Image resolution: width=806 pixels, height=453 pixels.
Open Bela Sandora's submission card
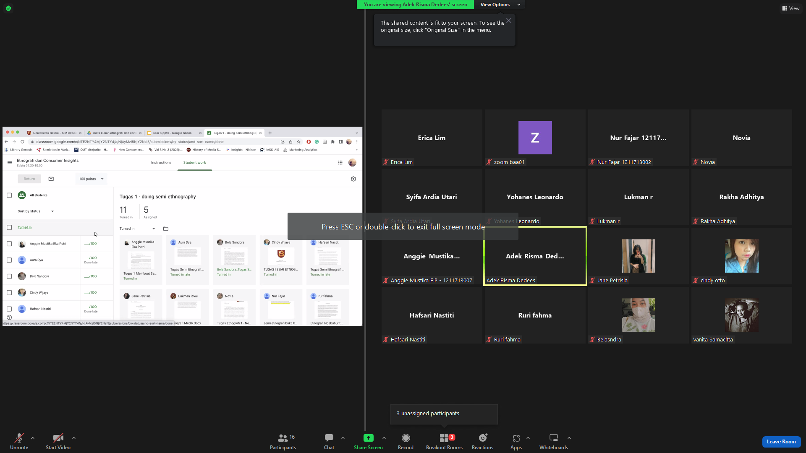[234, 260]
